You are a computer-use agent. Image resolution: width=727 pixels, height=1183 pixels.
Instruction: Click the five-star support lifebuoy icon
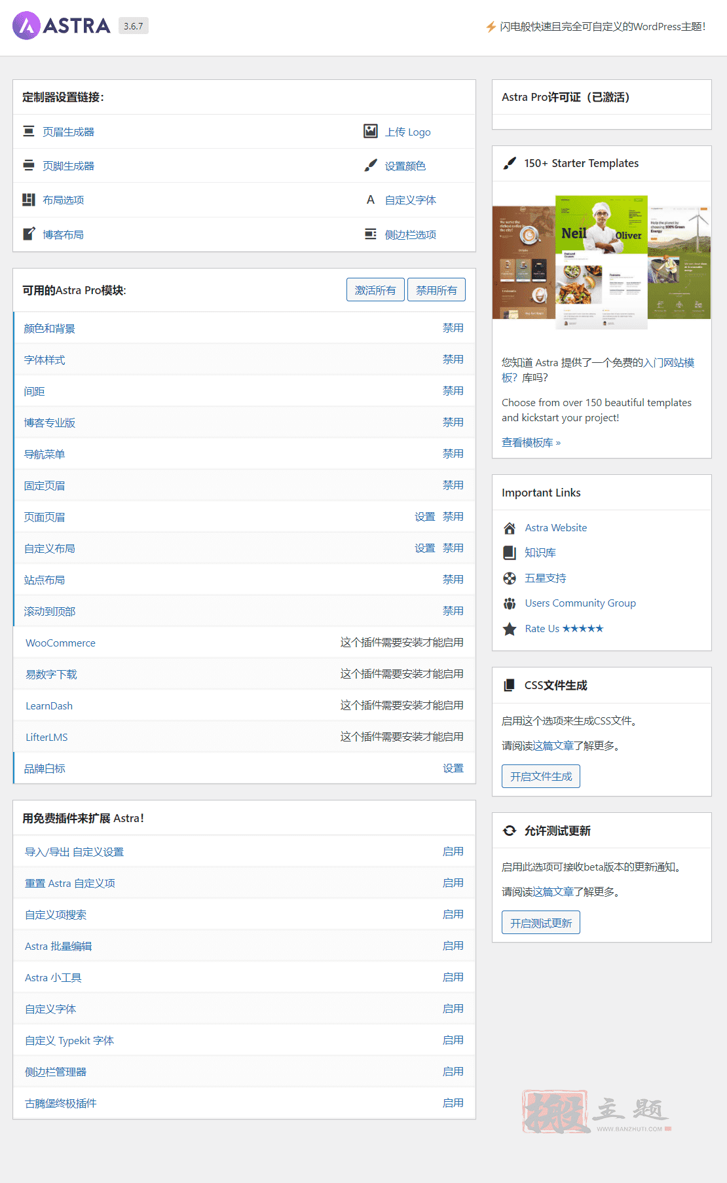click(510, 578)
